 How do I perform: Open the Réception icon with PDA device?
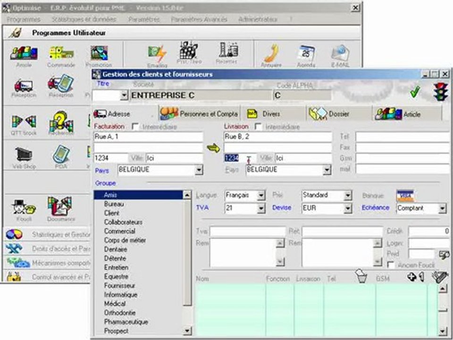pyautogui.click(x=61, y=86)
